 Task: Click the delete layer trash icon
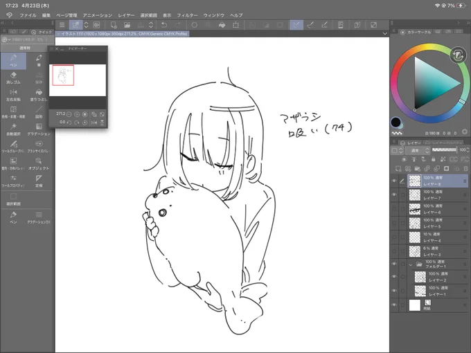[465, 168]
